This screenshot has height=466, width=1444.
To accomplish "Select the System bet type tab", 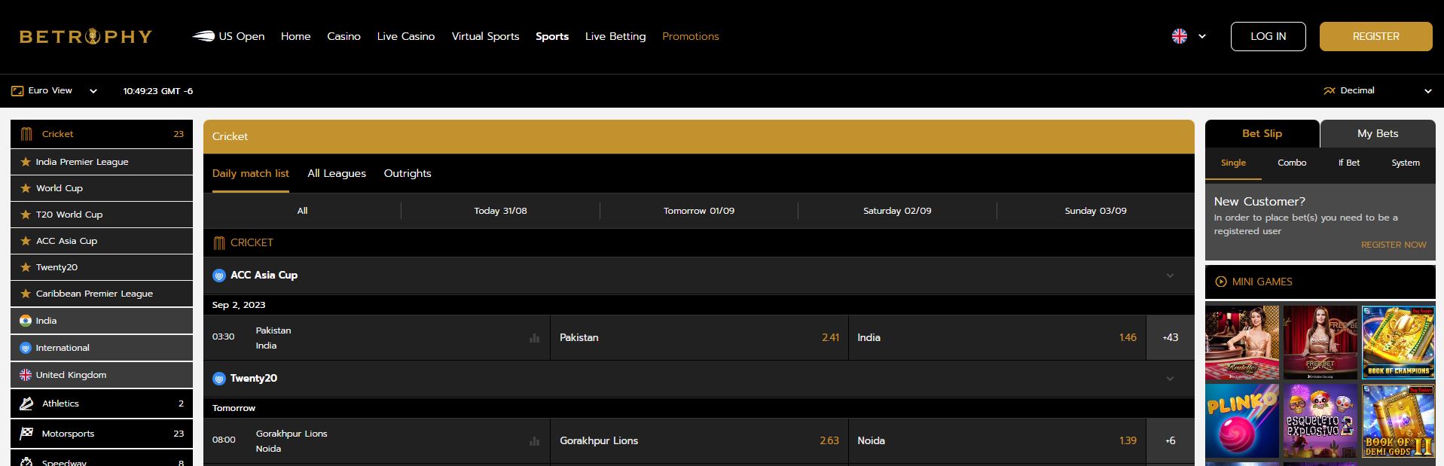I will point(1406,163).
